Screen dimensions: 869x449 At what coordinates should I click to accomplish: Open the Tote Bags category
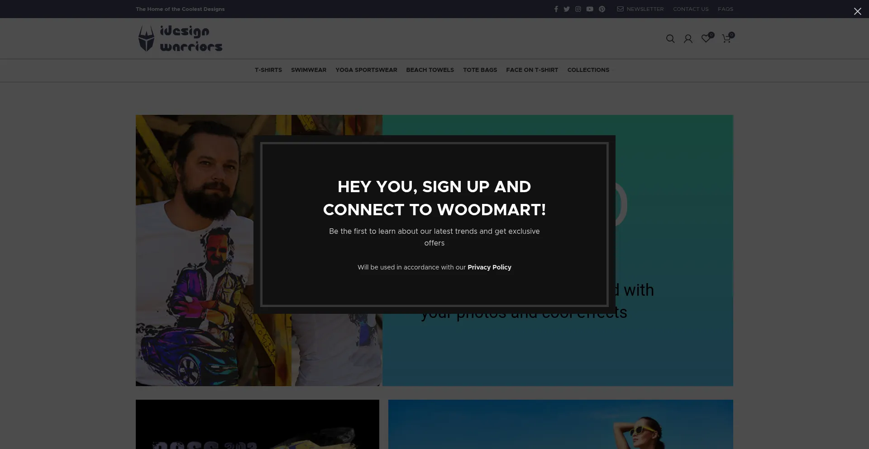pyautogui.click(x=480, y=70)
